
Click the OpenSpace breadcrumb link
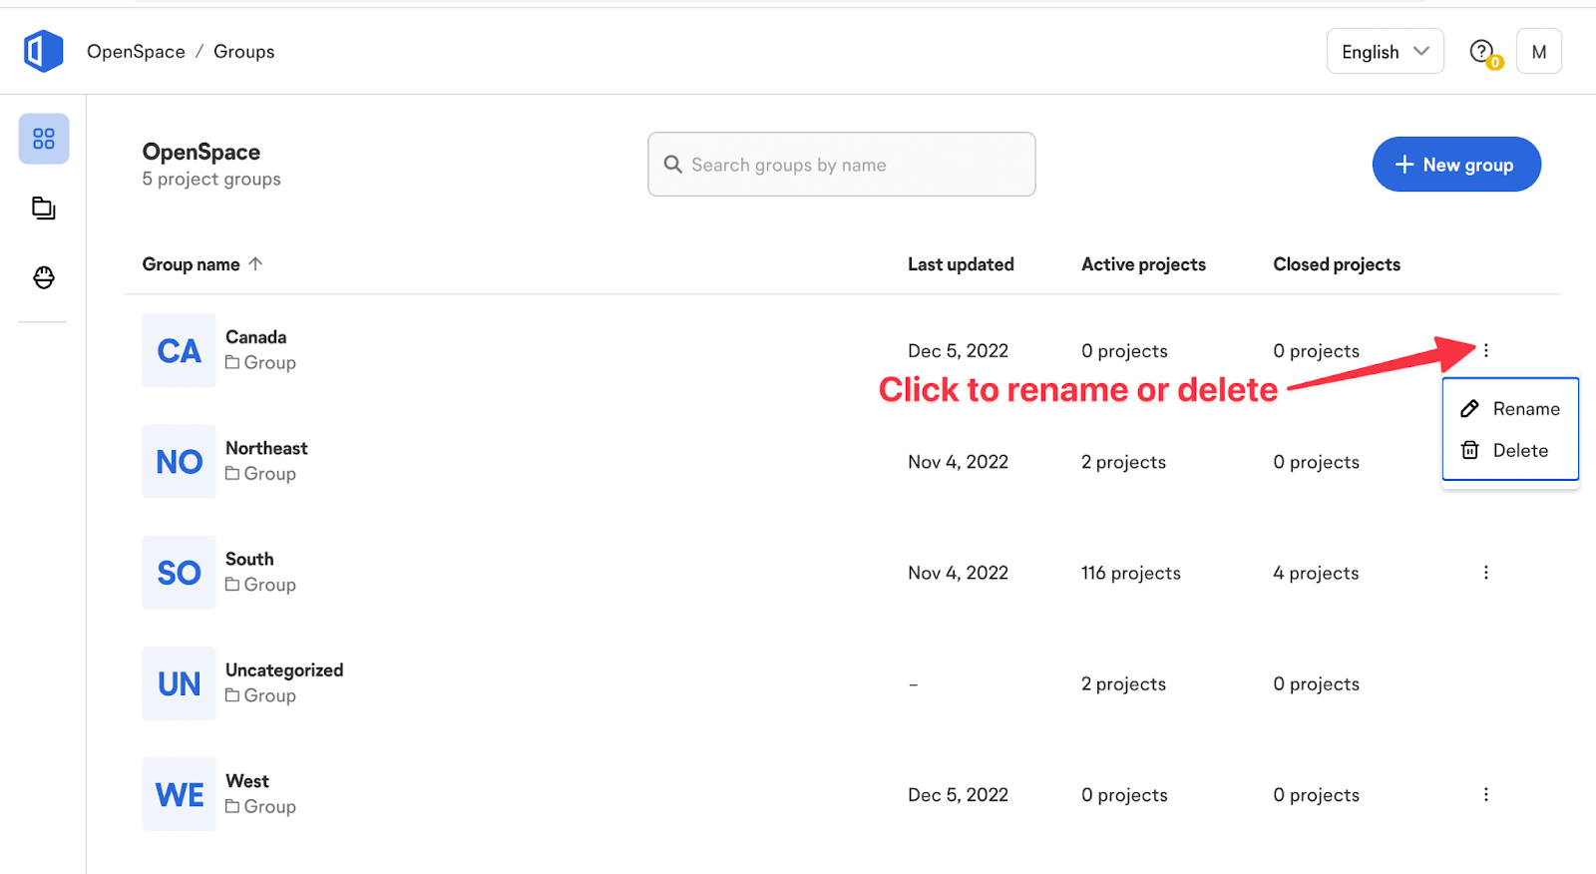click(x=136, y=52)
